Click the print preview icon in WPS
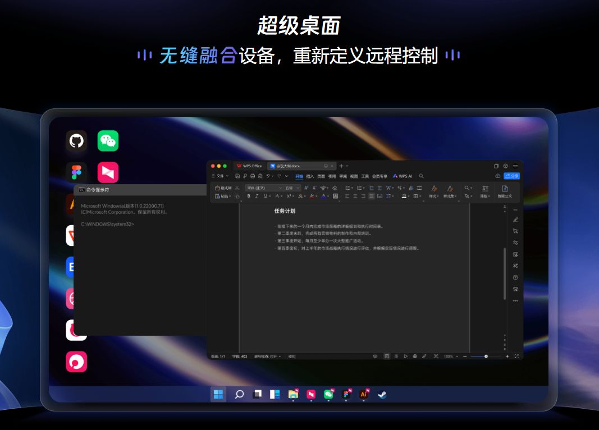 point(260,176)
